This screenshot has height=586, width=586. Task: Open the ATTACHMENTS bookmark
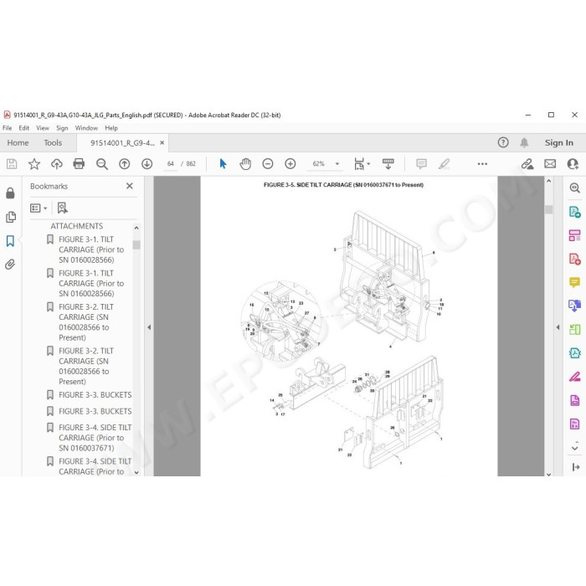[77, 226]
